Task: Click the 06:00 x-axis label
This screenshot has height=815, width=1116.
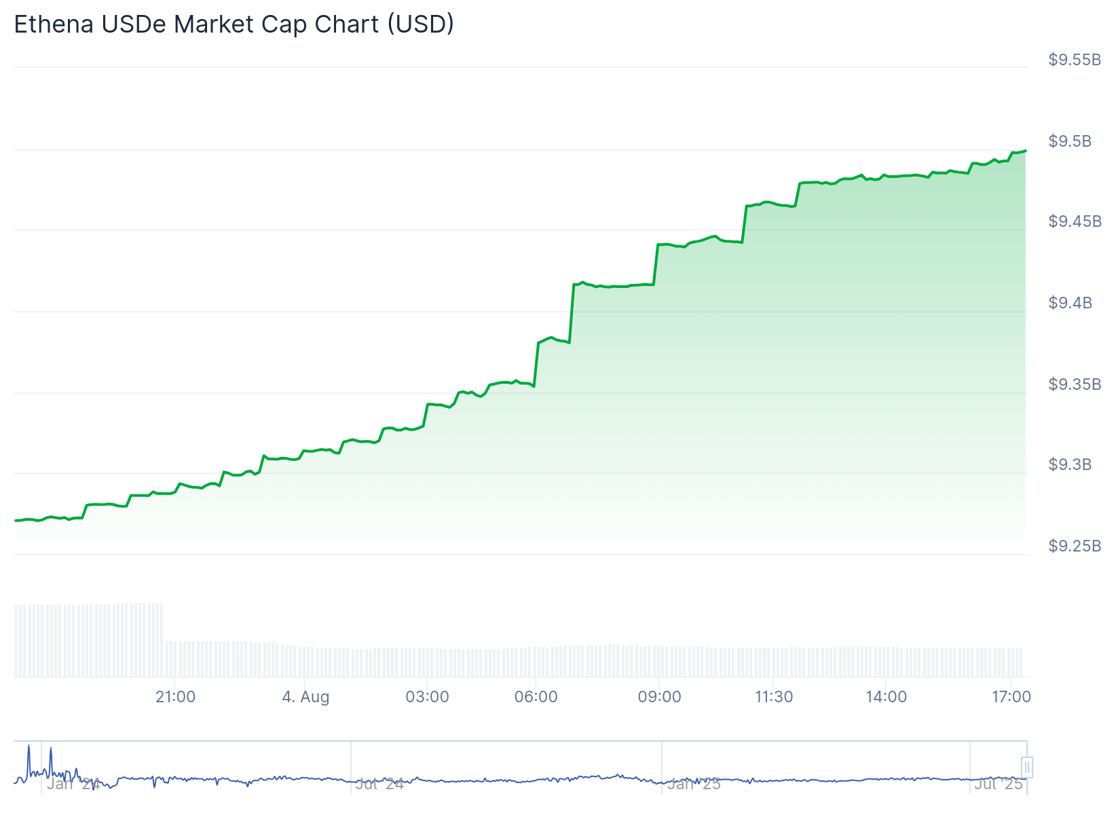Action: pos(536,697)
